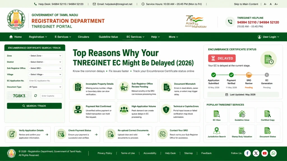Open the Guideline Value nav item
The image size is (287, 161).
(108, 37)
